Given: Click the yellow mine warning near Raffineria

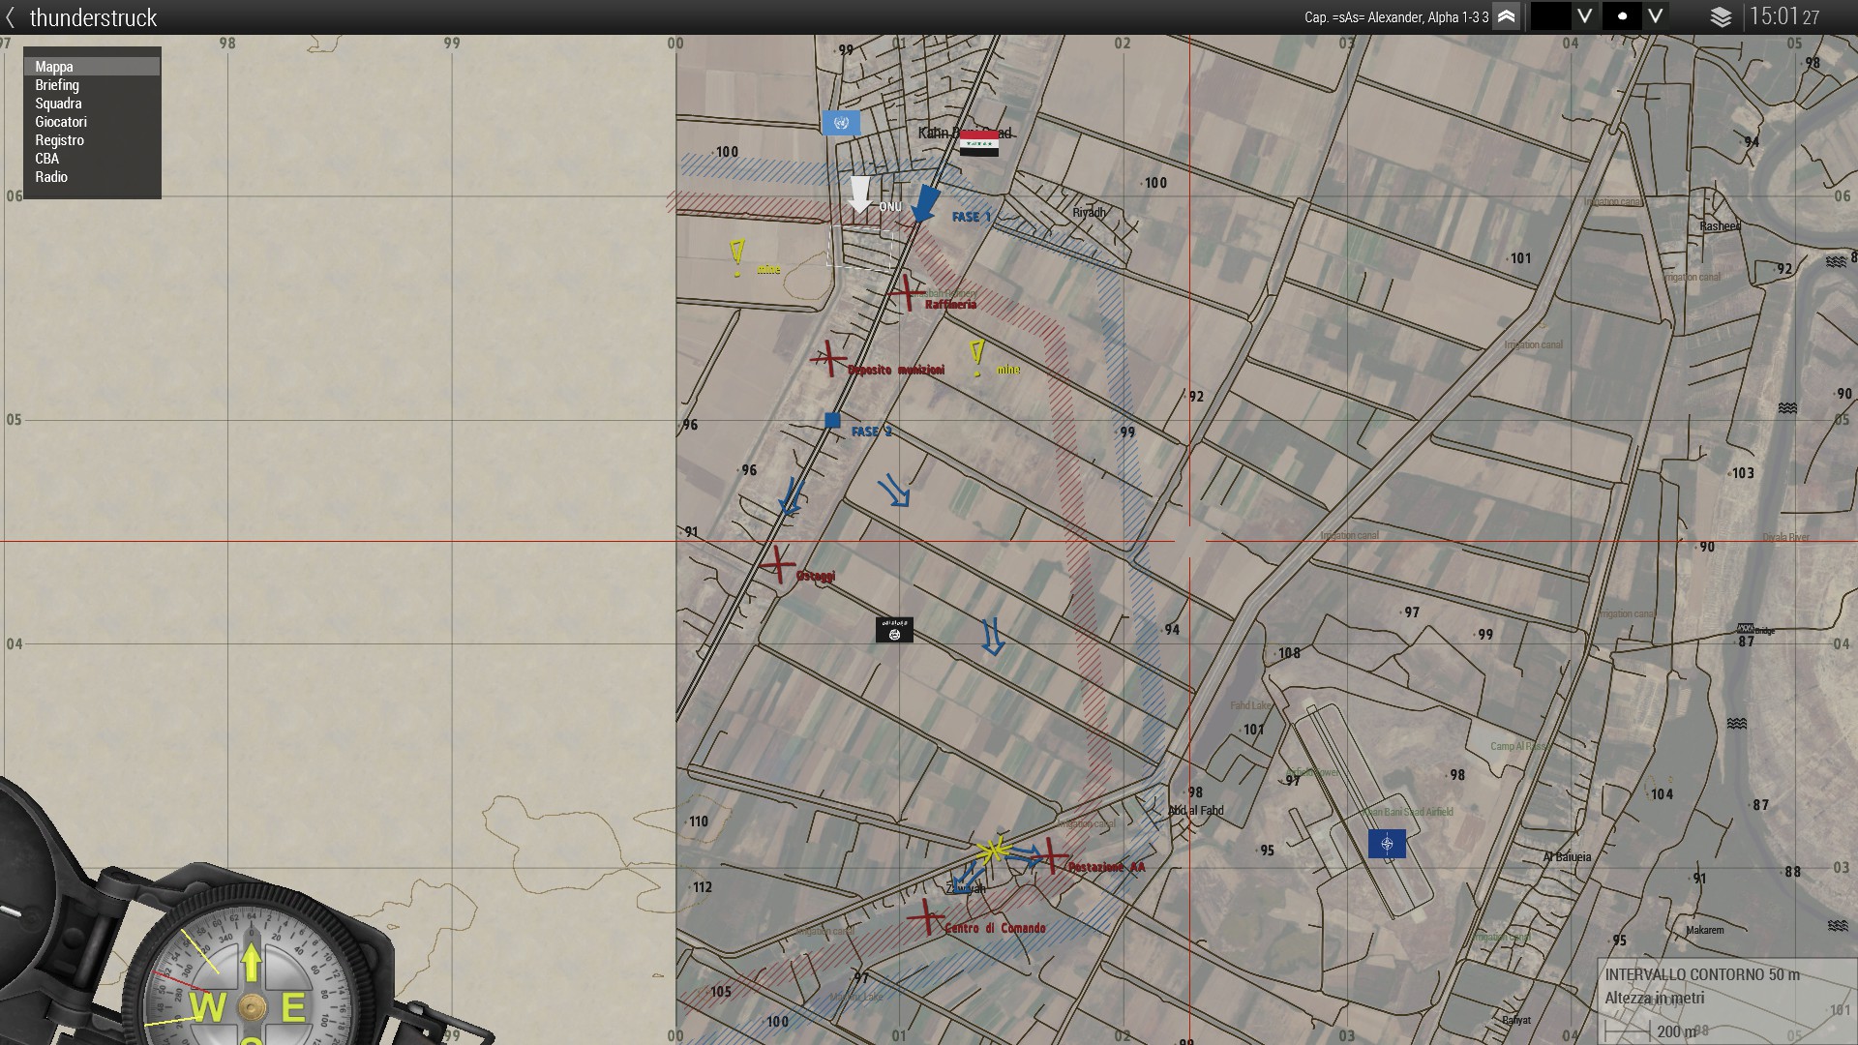Looking at the screenshot, I should [x=977, y=358].
